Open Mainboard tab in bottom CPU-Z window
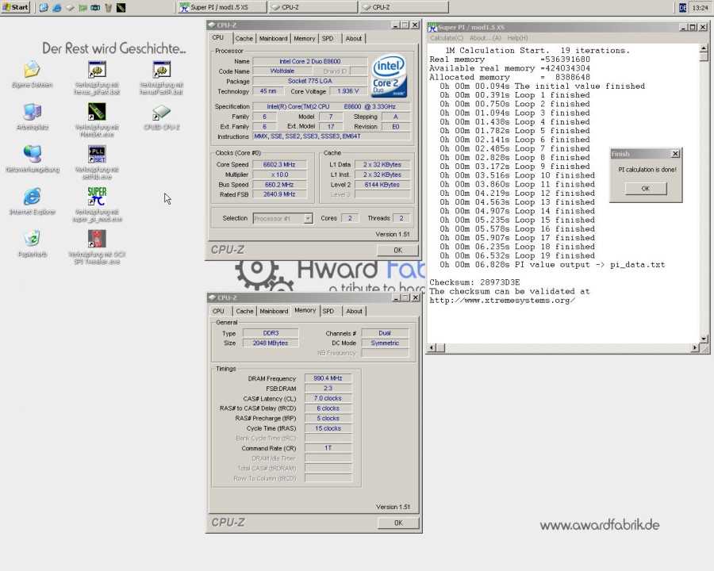Screen dimensions: 714x571 coord(274,311)
